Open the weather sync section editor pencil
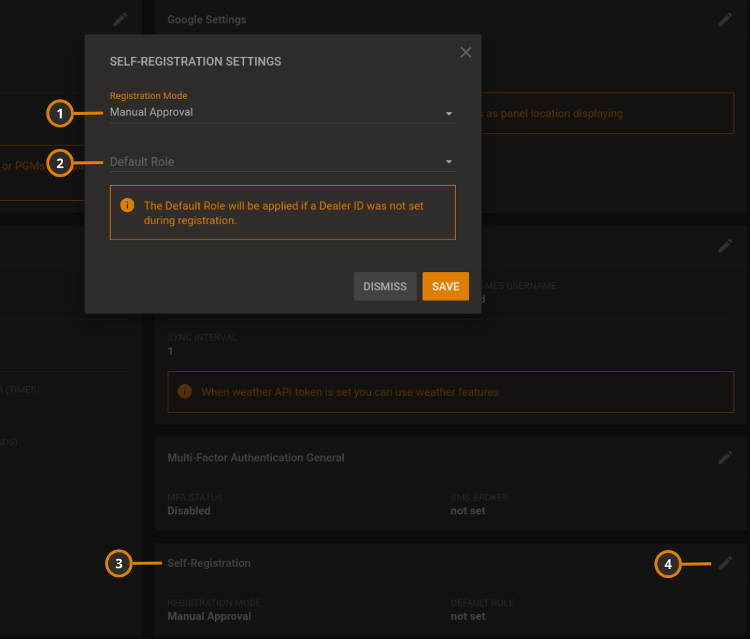The image size is (750, 639). (725, 245)
